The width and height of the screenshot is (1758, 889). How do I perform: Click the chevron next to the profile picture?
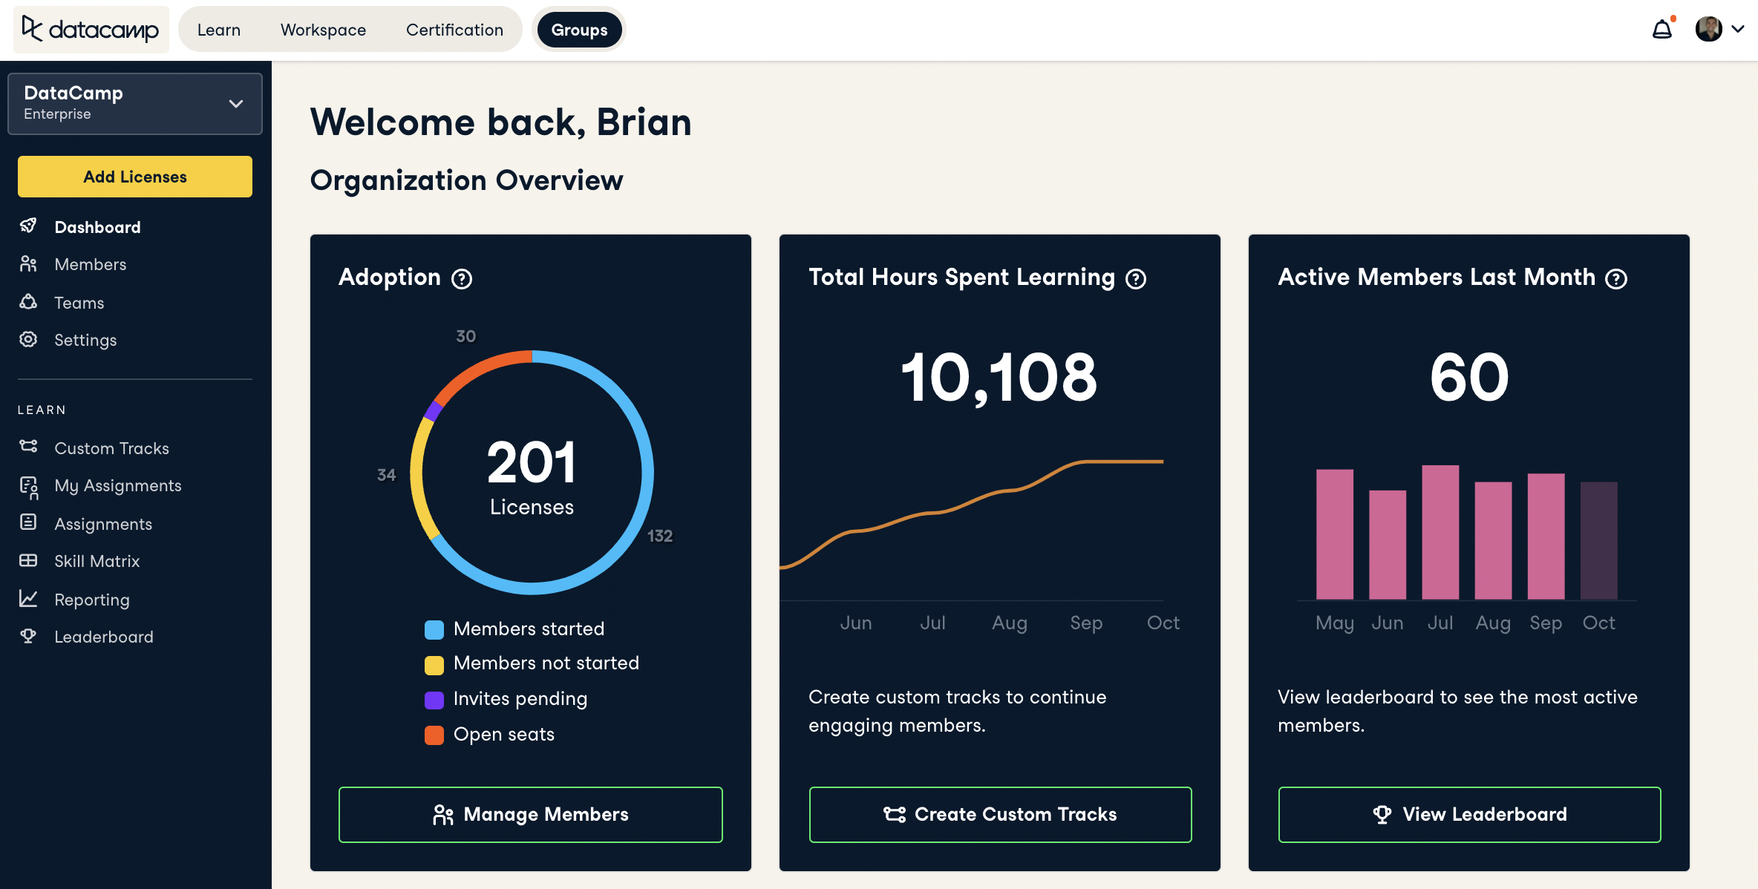[x=1738, y=30]
